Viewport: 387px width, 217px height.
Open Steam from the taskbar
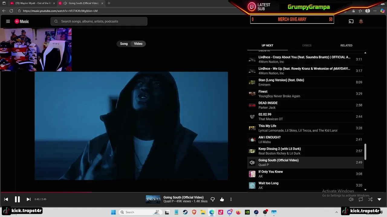pyautogui.click(x=185, y=212)
